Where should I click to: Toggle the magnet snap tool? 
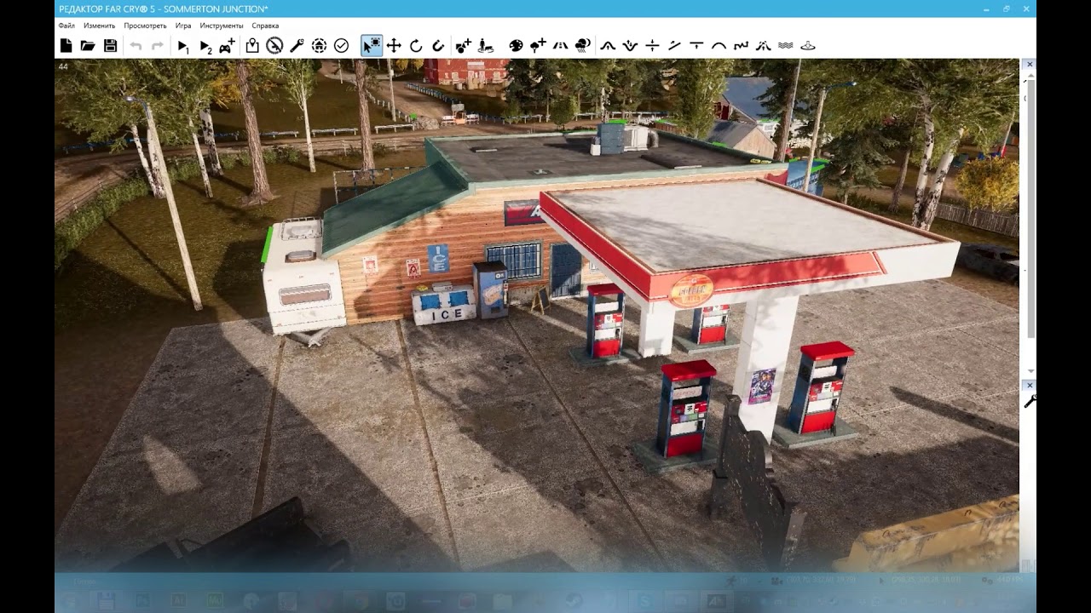click(x=438, y=46)
